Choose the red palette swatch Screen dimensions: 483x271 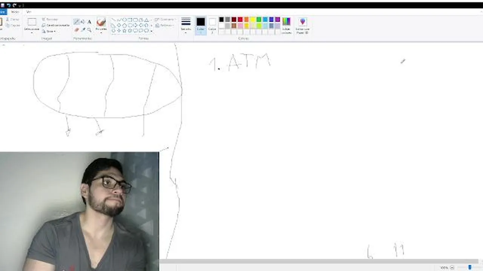point(240,20)
